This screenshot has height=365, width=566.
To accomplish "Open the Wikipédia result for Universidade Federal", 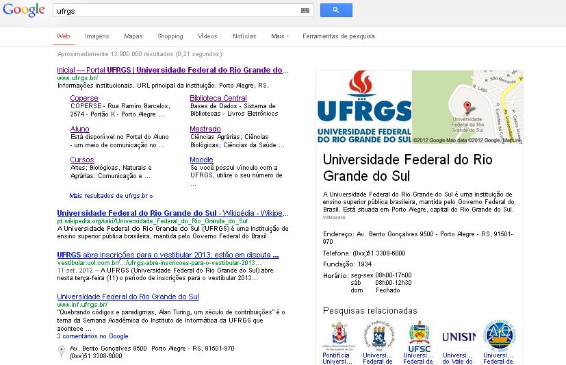I will (x=172, y=213).
